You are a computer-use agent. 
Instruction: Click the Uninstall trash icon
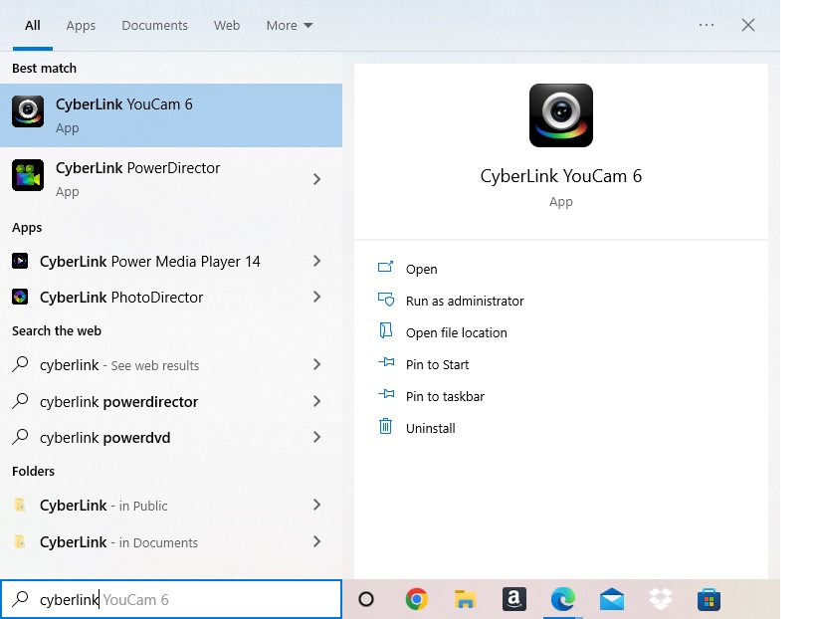coord(385,426)
